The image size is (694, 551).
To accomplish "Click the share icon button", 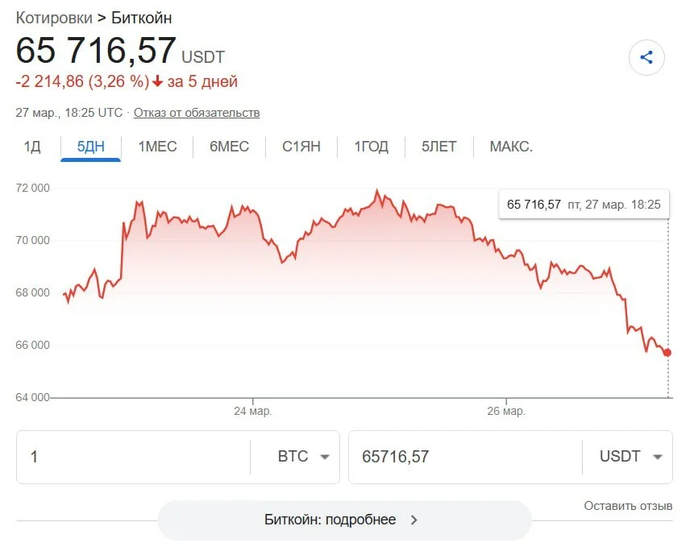I will (x=646, y=58).
